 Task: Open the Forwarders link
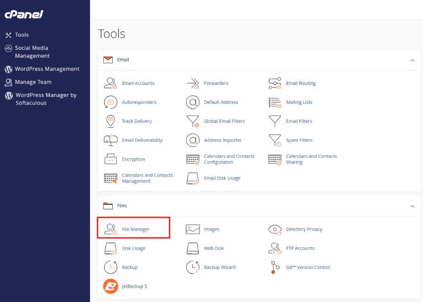tap(216, 83)
